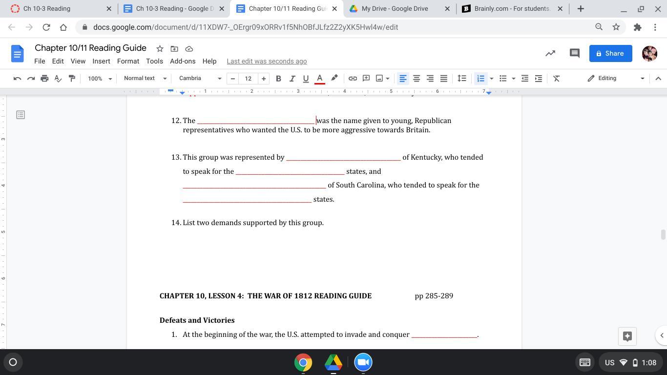Star the Chapter 10/11 Reading Guide document

pos(160,48)
